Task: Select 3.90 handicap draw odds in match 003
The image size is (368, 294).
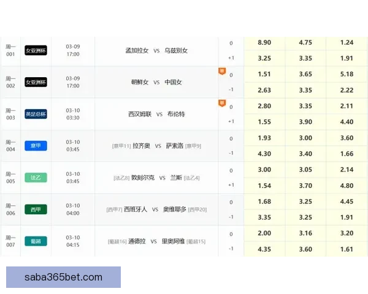Action: tap(305, 122)
